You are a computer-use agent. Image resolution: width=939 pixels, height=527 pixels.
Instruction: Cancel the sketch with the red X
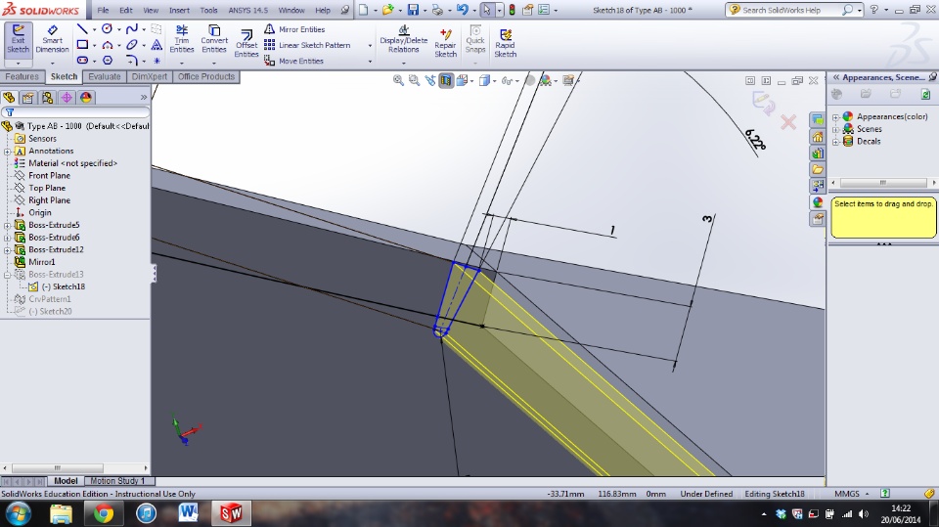tap(788, 123)
